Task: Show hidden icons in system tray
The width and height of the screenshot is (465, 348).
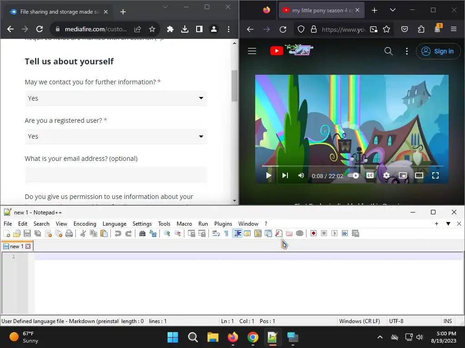Action: (380, 337)
